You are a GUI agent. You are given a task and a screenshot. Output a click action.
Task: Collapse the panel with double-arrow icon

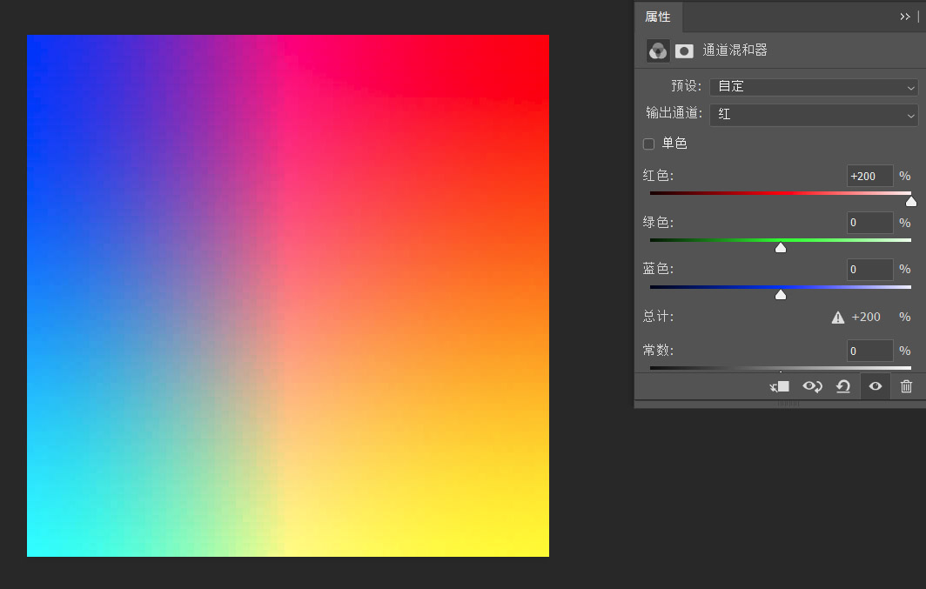(905, 17)
